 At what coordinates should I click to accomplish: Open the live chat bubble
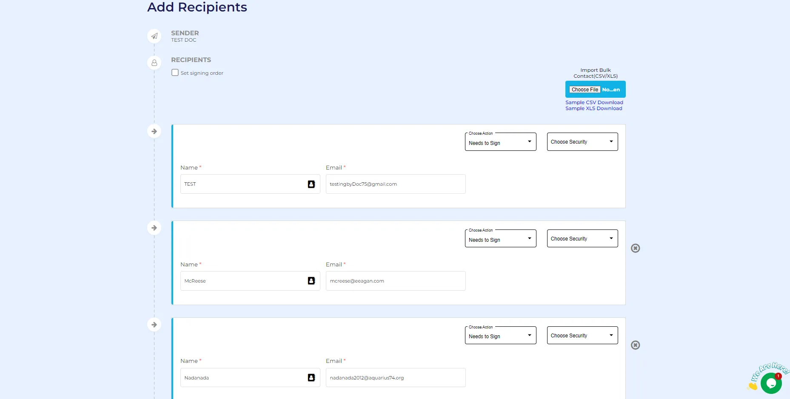(771, 383)
